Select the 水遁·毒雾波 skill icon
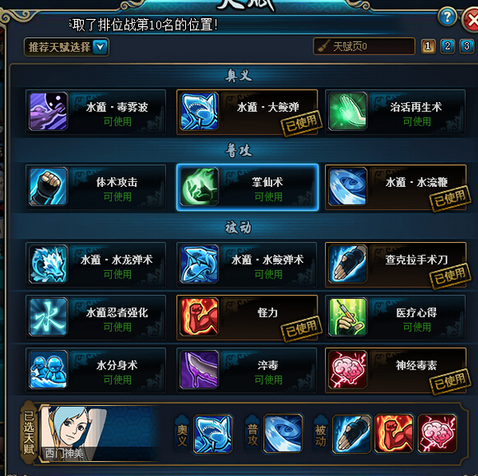The width and height of the screenshot is (478, 476). [x=49, y=111]
